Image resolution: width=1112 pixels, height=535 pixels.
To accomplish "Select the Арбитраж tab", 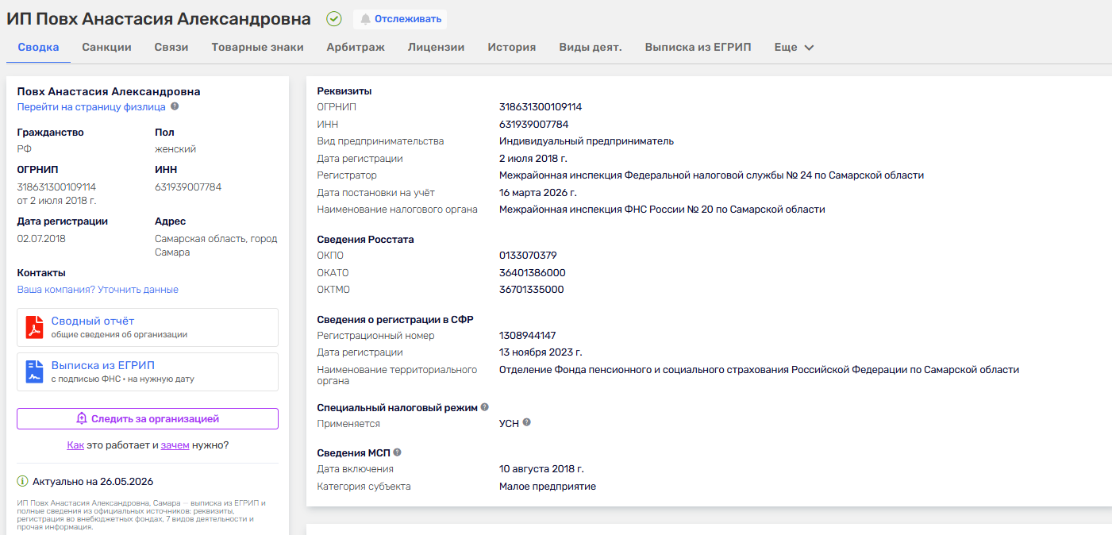I will 356,47.
